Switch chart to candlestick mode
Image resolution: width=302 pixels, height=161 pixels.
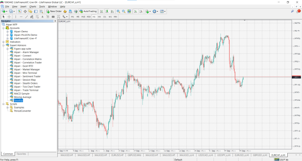pyautogui.click(x=107, y=11)
